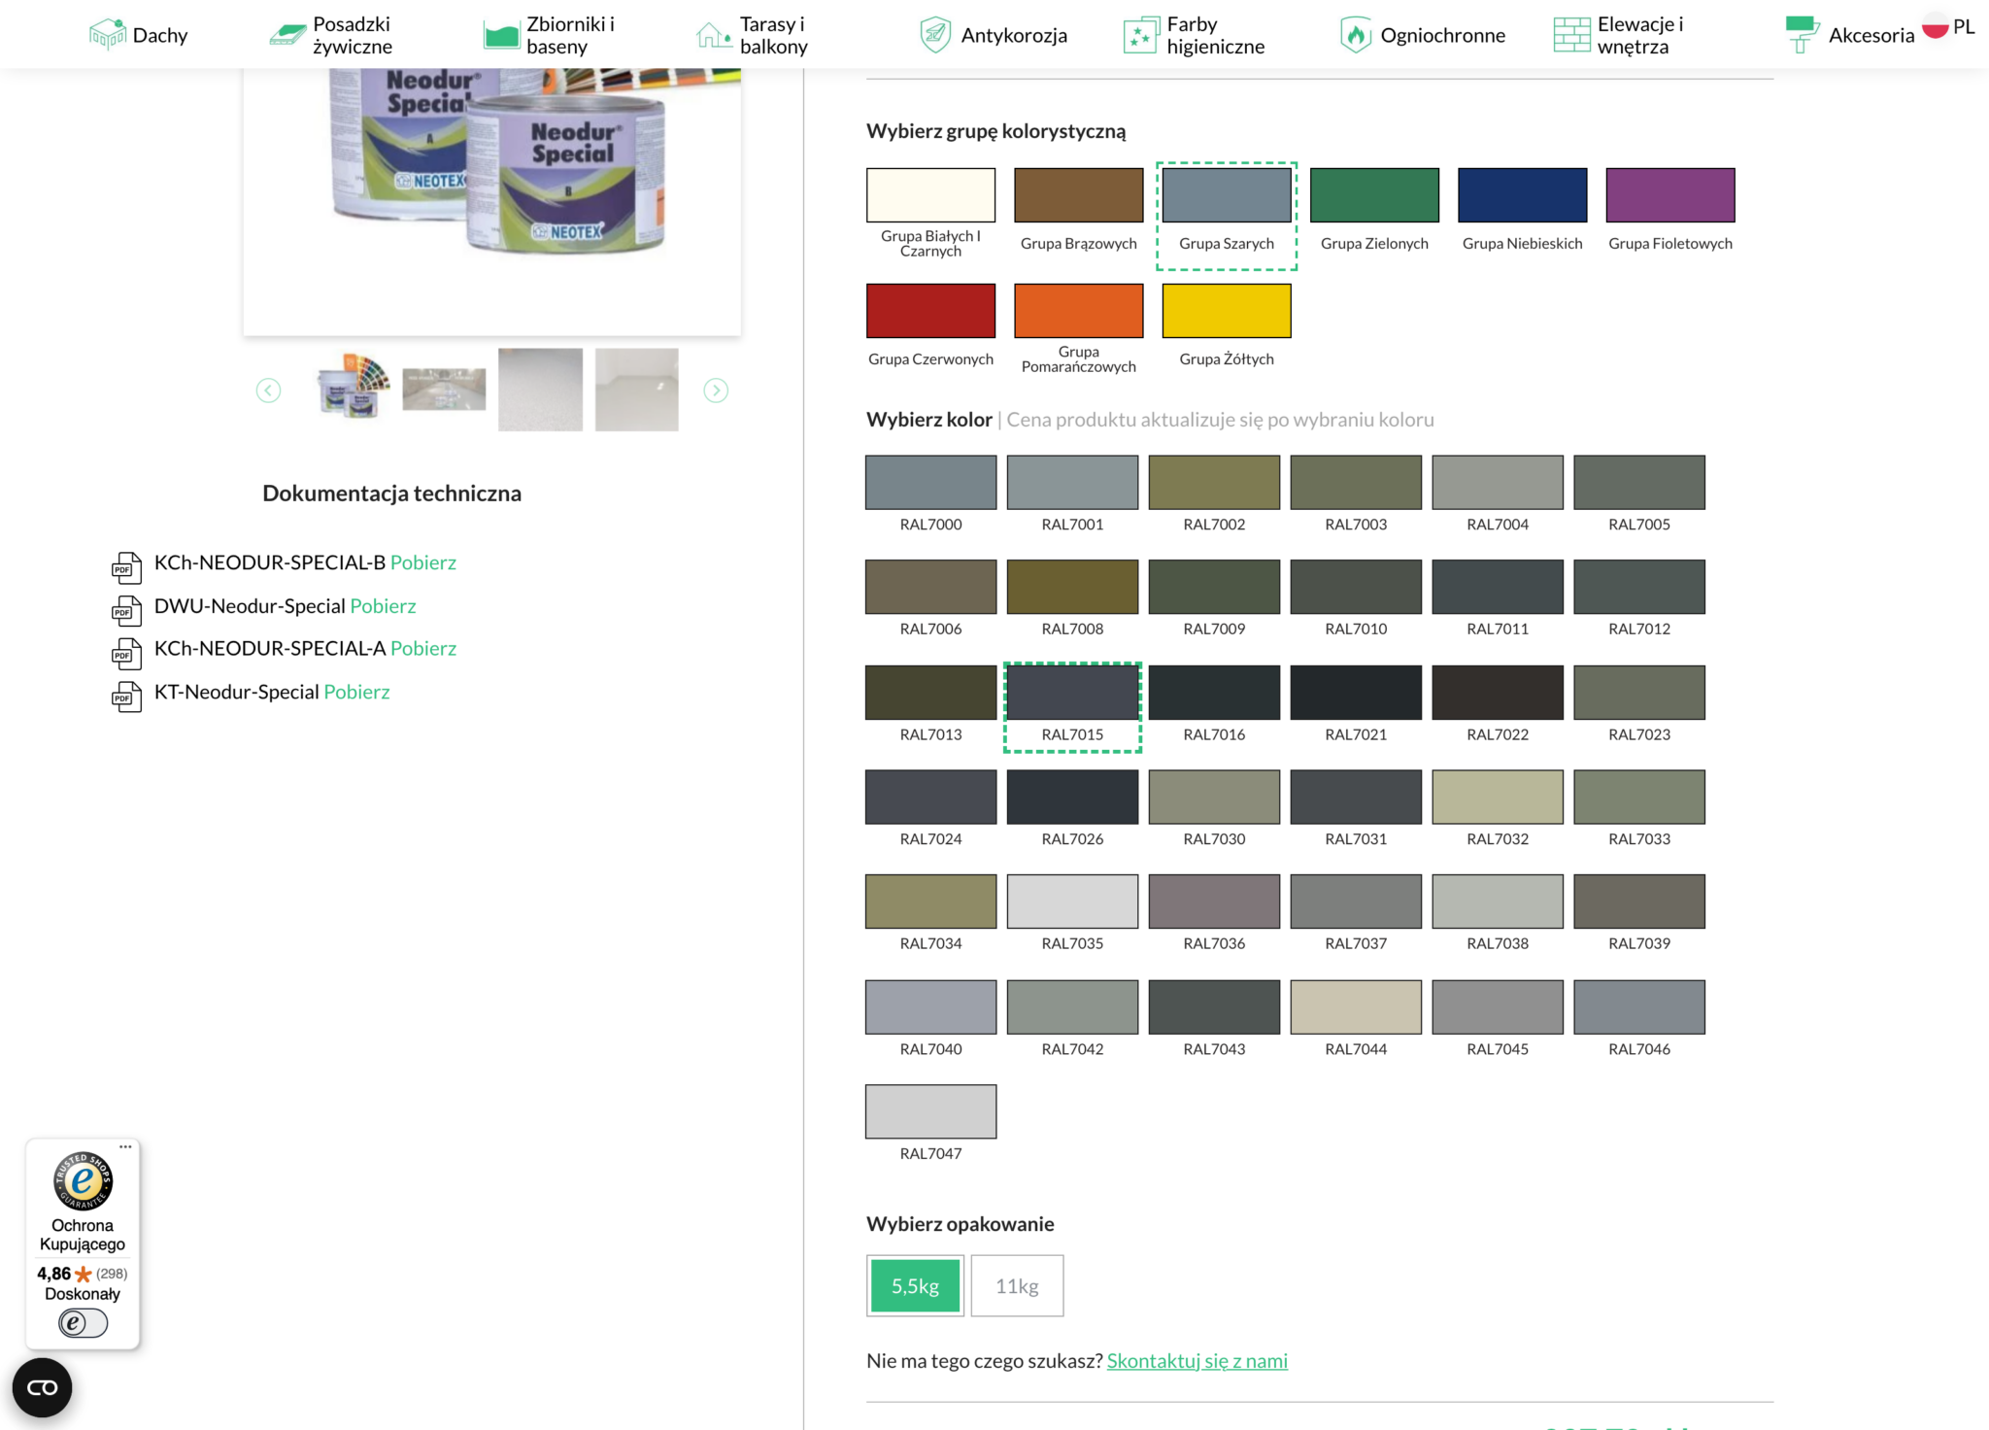Download the DWU-Neodur-Special document
Viewport: 1989px width, 1430px height.
click(x=383, y=606)
